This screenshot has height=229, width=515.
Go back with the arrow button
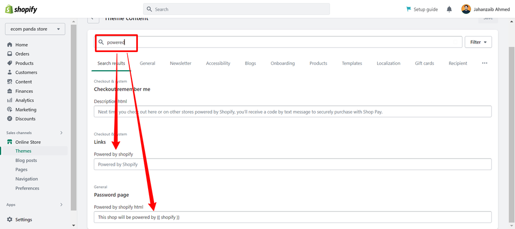(93, 19)
